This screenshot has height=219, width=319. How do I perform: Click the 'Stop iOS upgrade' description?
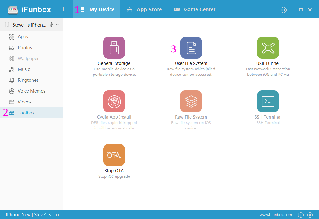pos(114,176)
